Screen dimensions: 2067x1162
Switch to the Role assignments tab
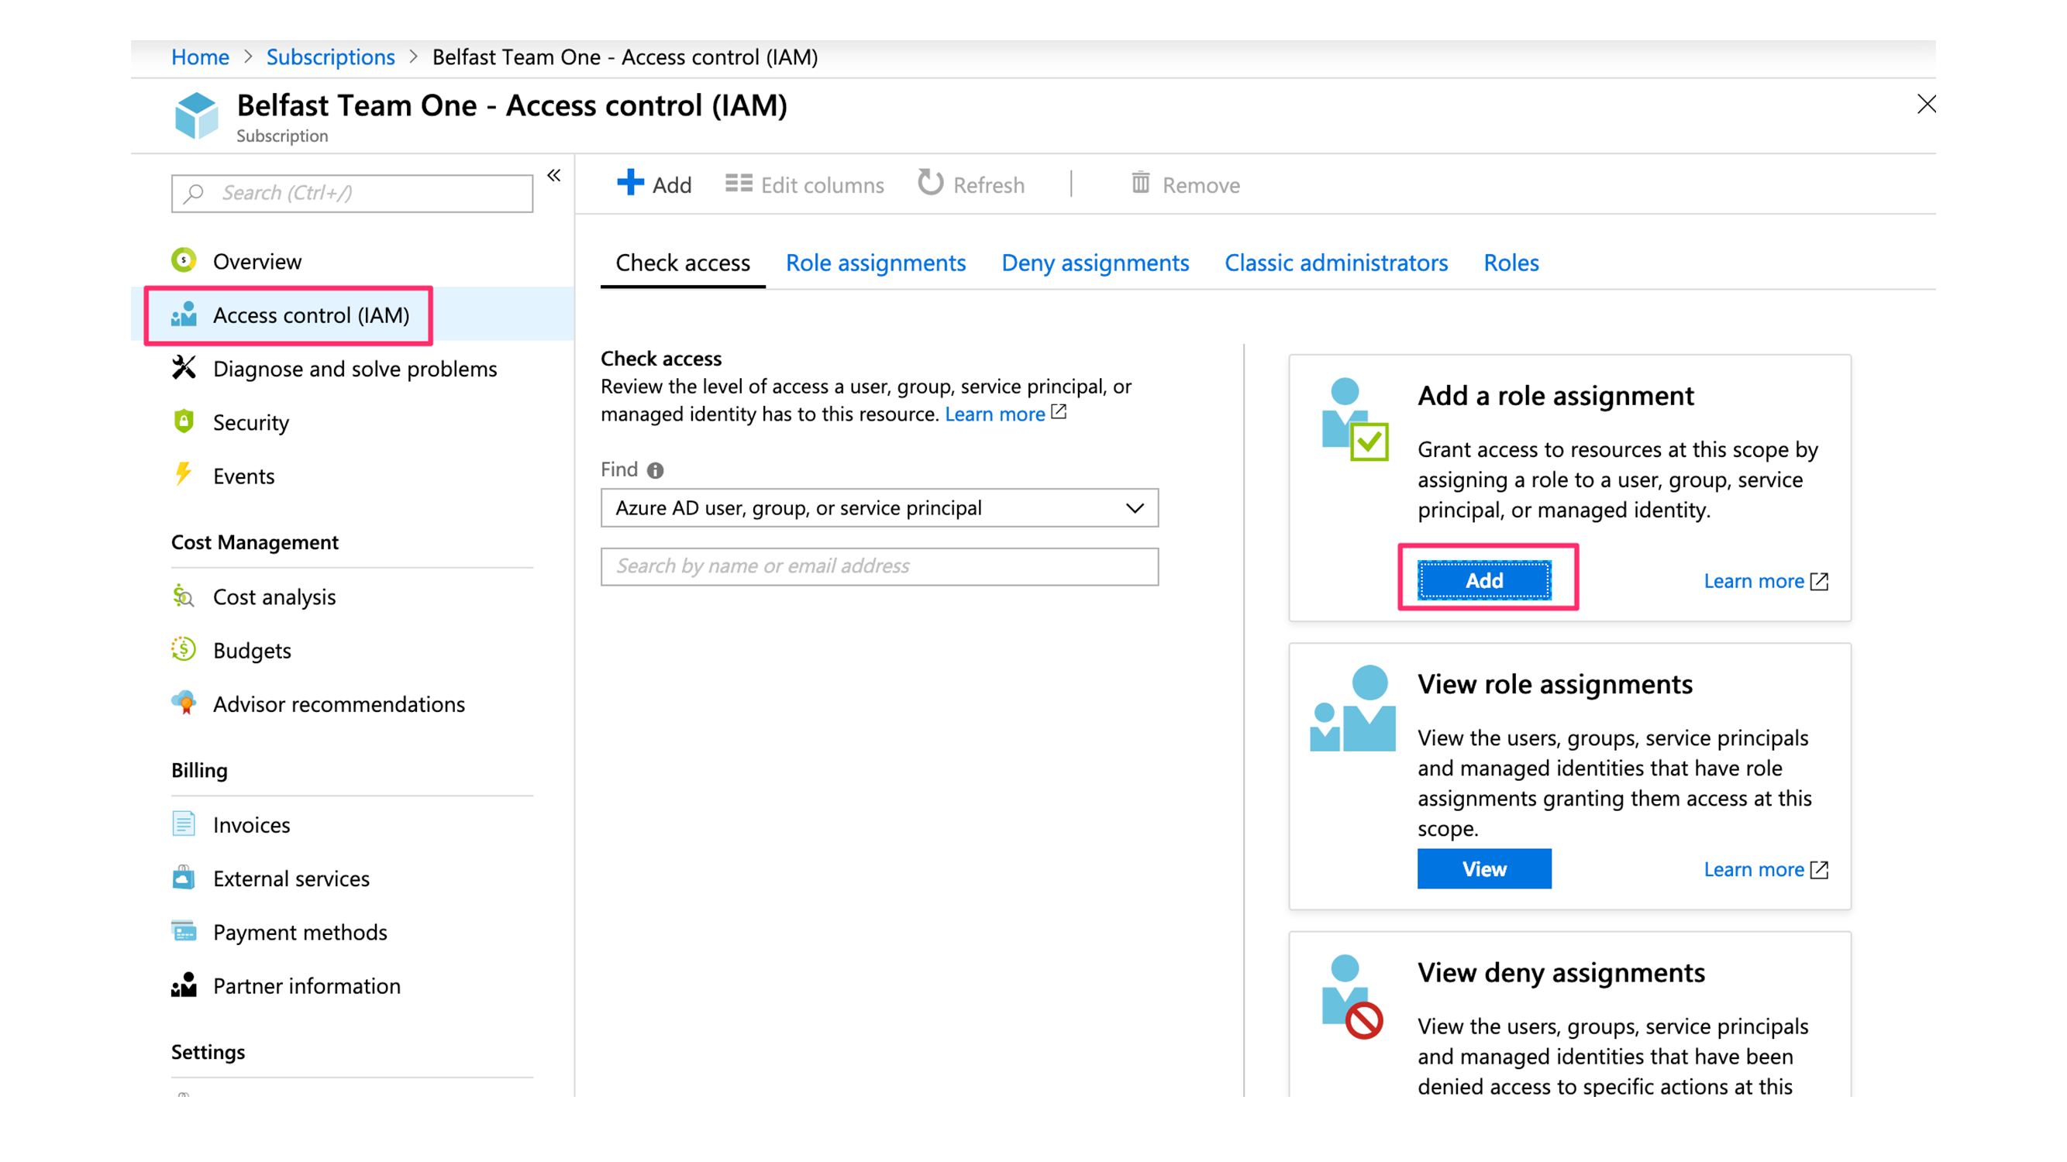[x=876, y=263]
